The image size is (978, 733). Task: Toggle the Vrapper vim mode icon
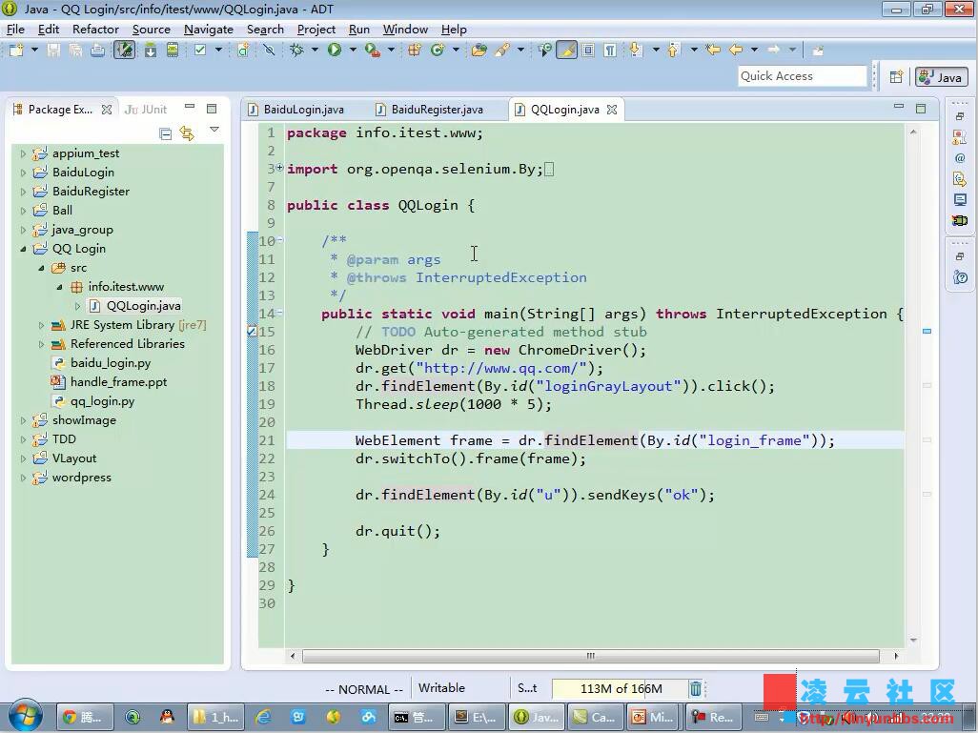point(124,50)
